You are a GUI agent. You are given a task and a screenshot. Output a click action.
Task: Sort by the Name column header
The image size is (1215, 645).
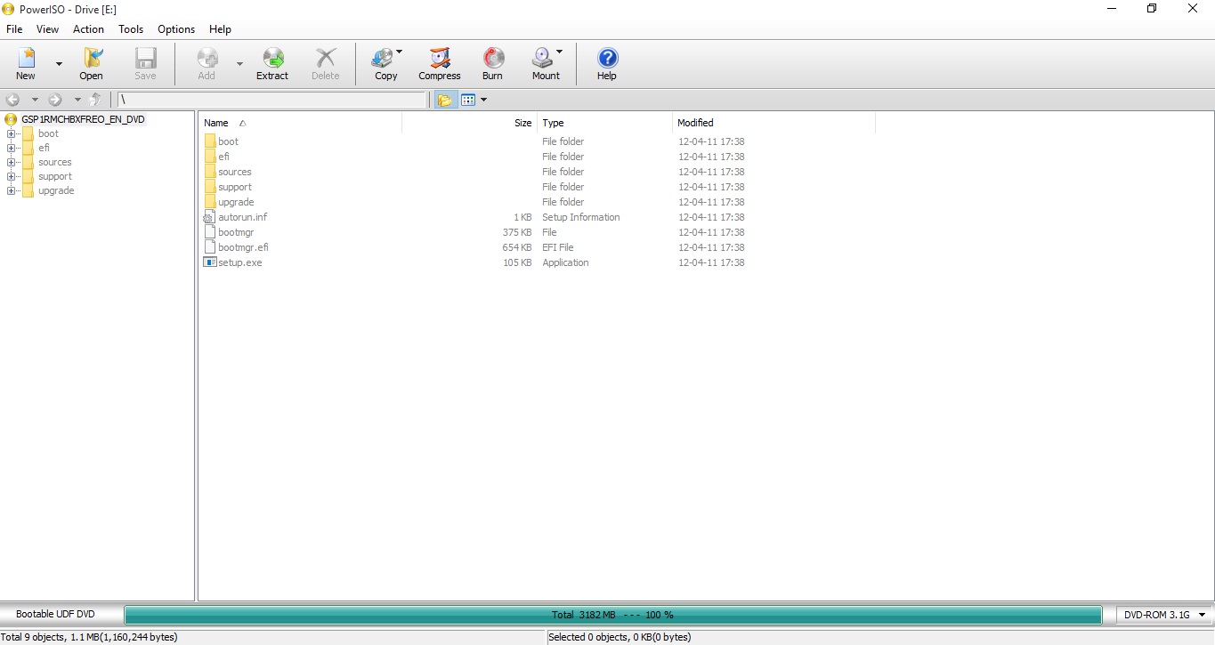pyautogui.click(x=300, y=123)
